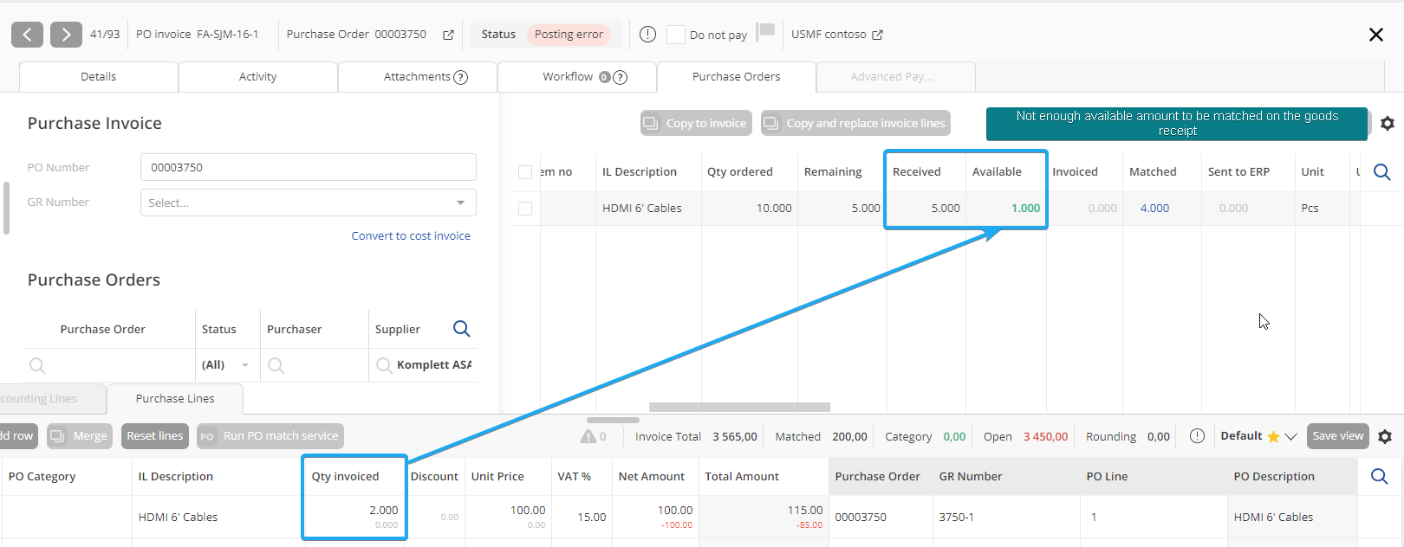Screen dimensions: 1404x547
Task: Expand the Default view chevron
Action: [x=1290, y=436]
